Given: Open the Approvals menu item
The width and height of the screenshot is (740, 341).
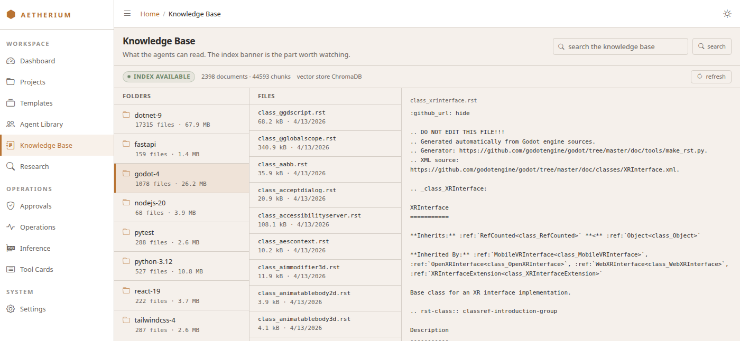Looking at the screenshot, I should coord(57,206).
